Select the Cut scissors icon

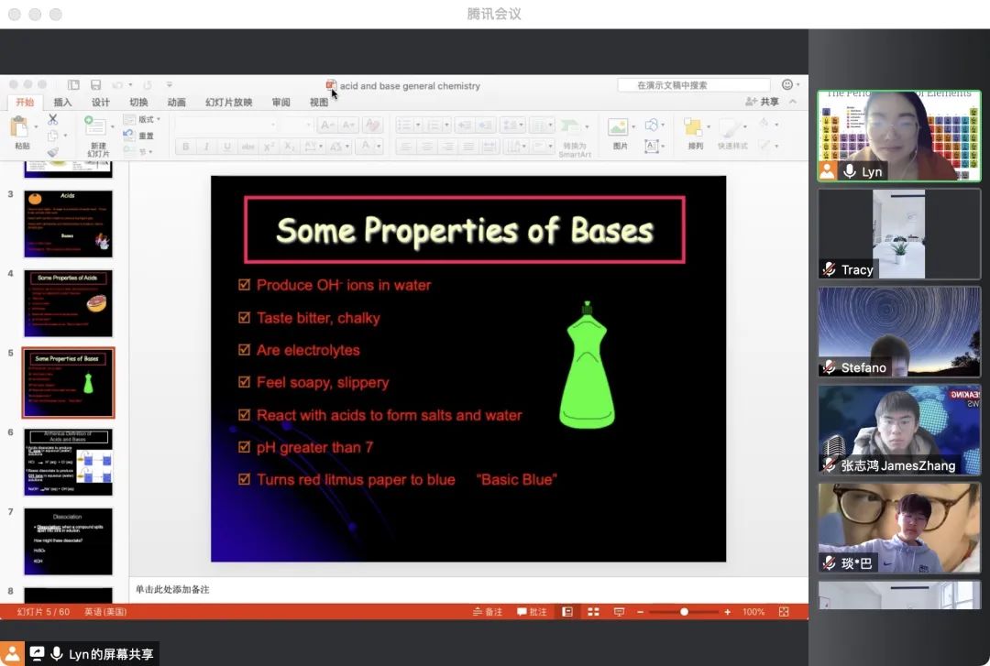pos(52,119)
